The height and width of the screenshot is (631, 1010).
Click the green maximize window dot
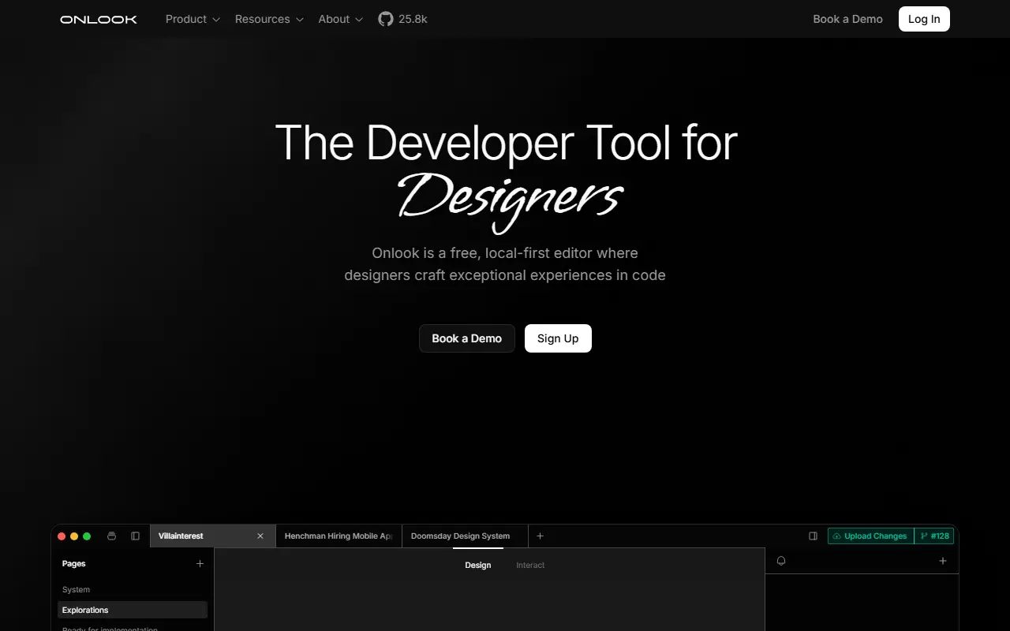point(87,536)
